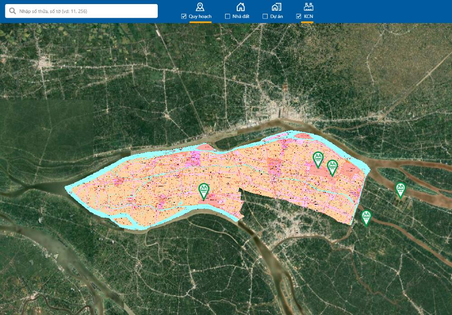This screenshot has width=452, height=315.
Task: Select the southernmost green industrial zone marker
Action: (366, 217)
